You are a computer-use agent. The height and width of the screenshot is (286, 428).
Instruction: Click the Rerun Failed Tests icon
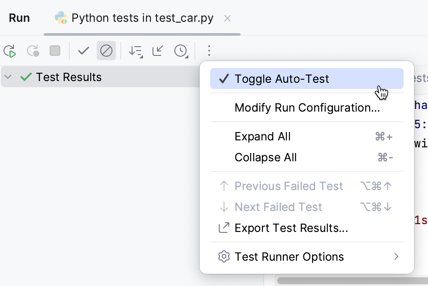coord(33,51)
